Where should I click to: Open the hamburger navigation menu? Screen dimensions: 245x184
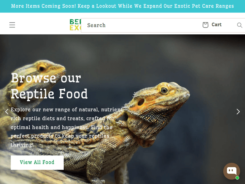[12, 25]
